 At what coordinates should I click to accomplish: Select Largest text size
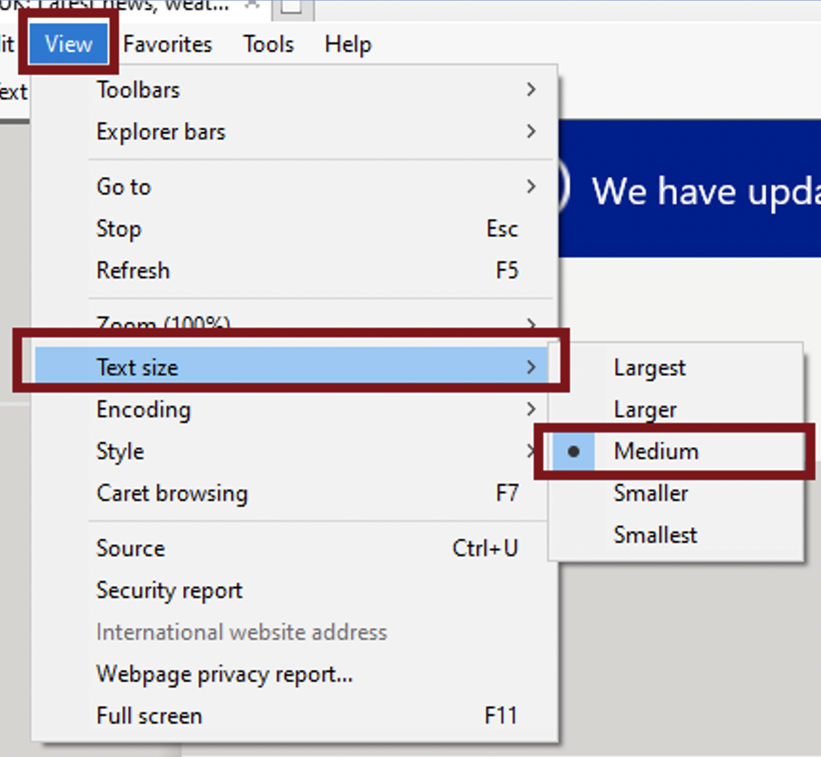(x=649, y=367)
